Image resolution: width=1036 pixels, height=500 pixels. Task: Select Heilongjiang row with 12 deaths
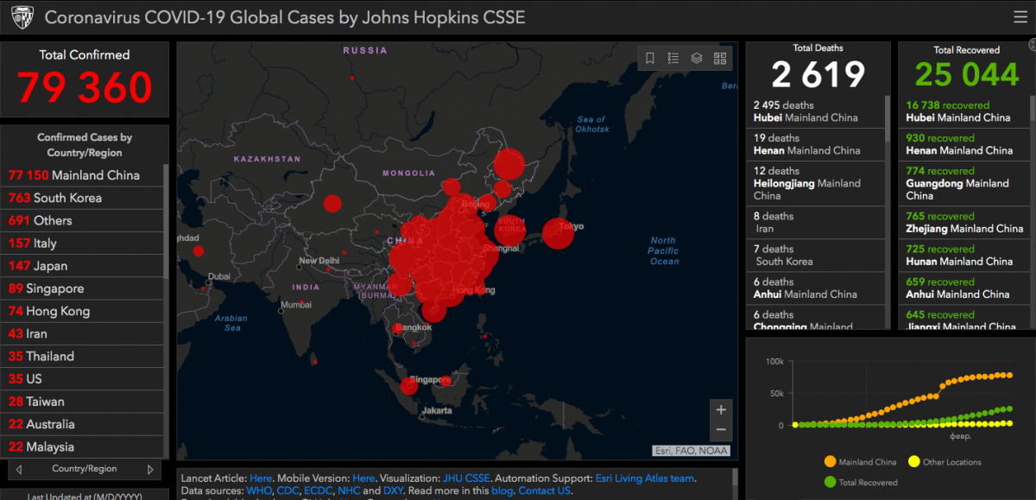(815, 183)
